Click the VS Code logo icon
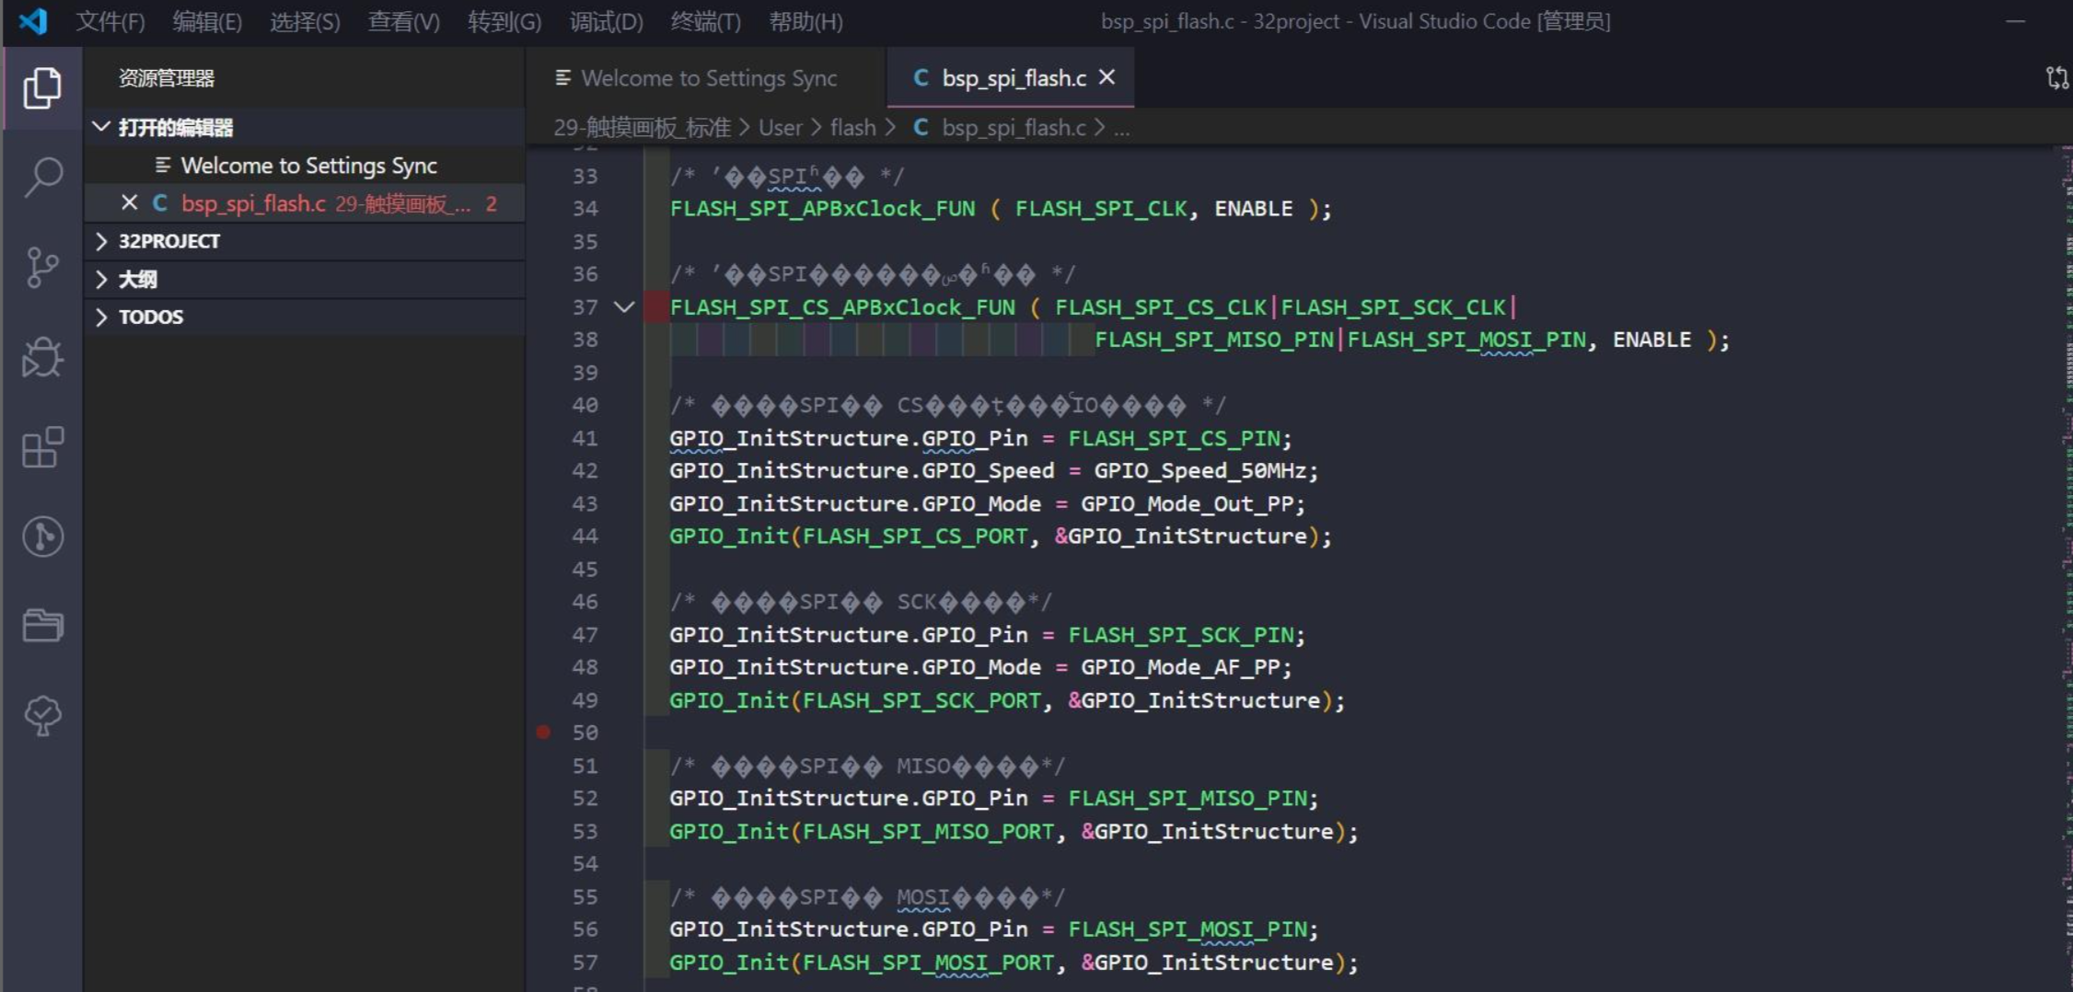Image resolution: width=2073 pixels, height=992 pixels. click(33, 21)
